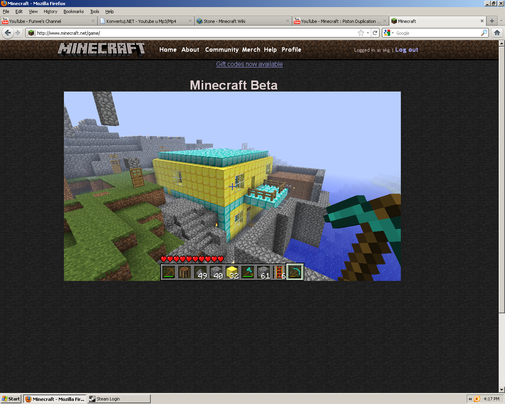Close the Konvertuj.NET tab
The image size is (505, 404).
coord(190,21)
